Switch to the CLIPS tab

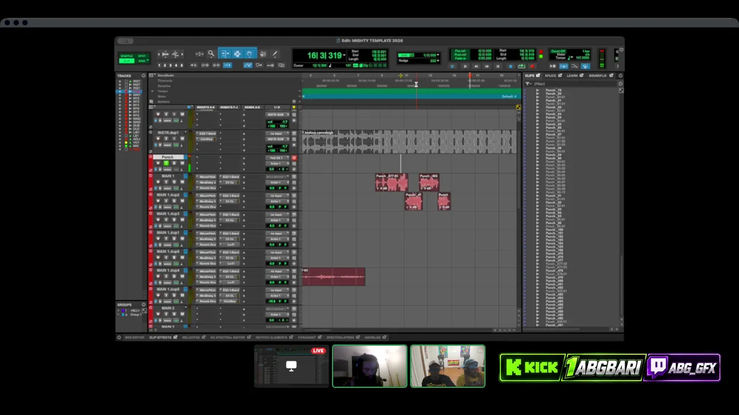click(x=529, y=76)
